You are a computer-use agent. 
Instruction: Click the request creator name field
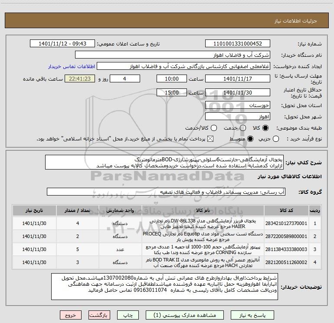pos(183,66)
